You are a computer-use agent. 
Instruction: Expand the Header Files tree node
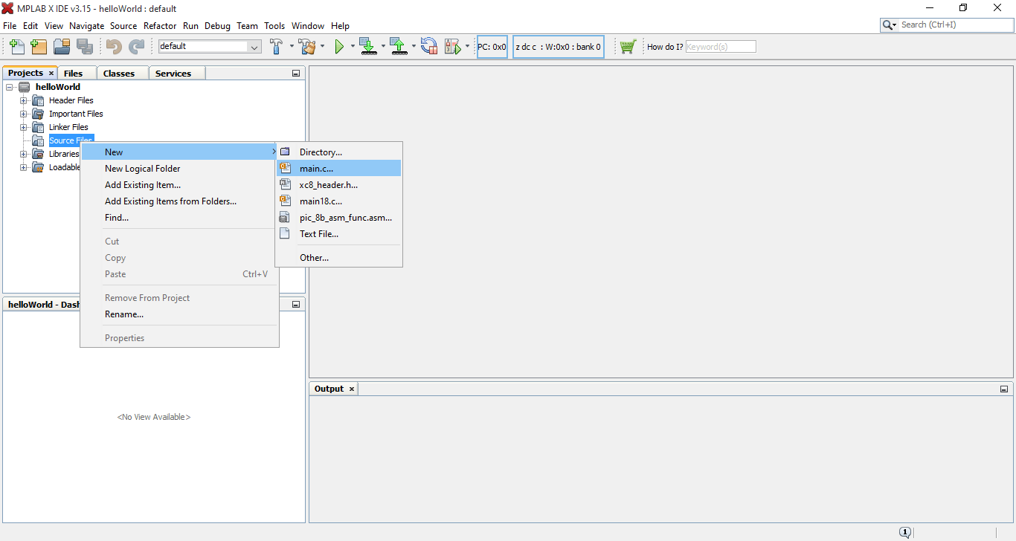(23, 100)
